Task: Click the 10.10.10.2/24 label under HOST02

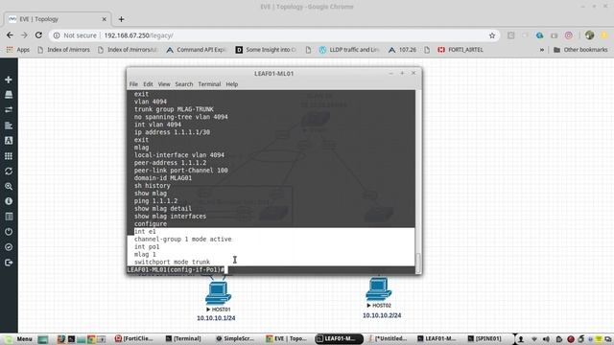Action: (382, 315)
